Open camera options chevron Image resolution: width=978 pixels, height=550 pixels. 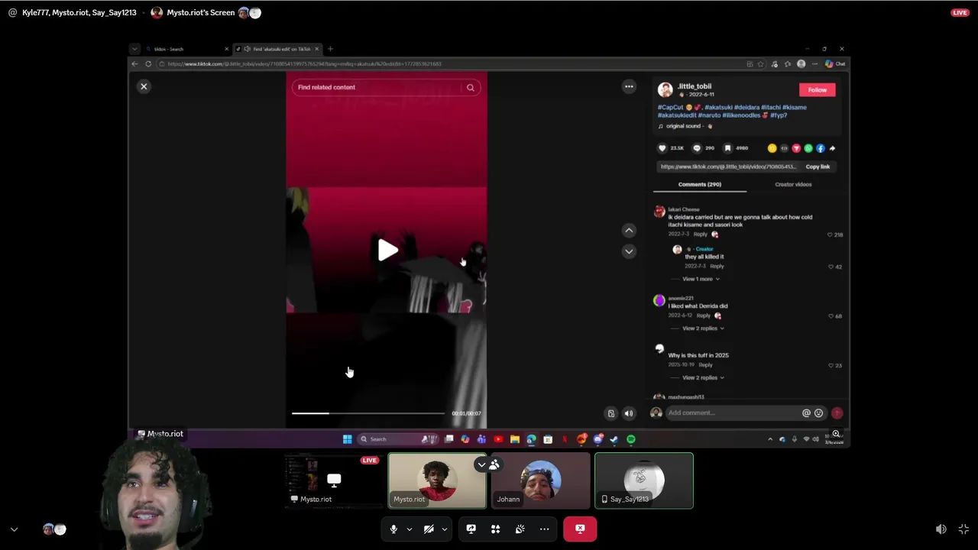444,529
